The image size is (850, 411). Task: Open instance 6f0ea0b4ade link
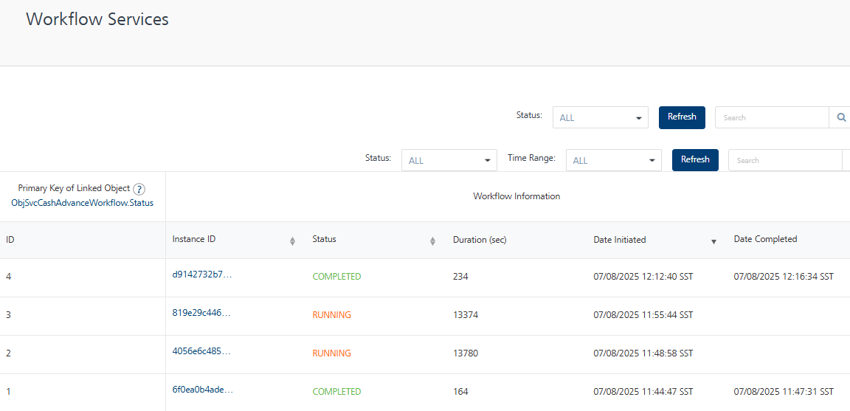click(201, 390)
